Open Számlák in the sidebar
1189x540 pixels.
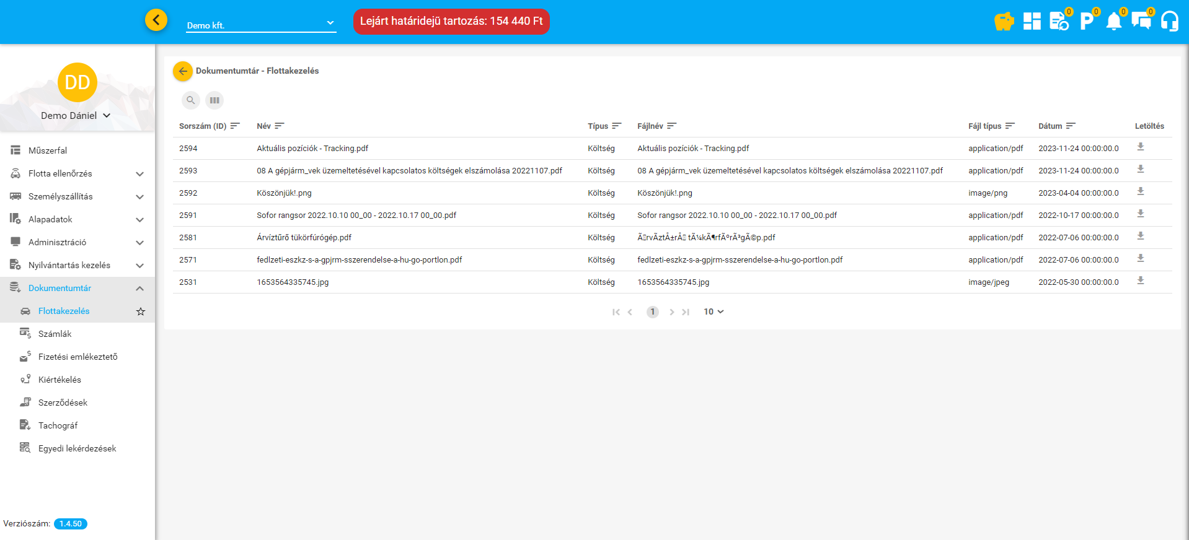point(55,334)
